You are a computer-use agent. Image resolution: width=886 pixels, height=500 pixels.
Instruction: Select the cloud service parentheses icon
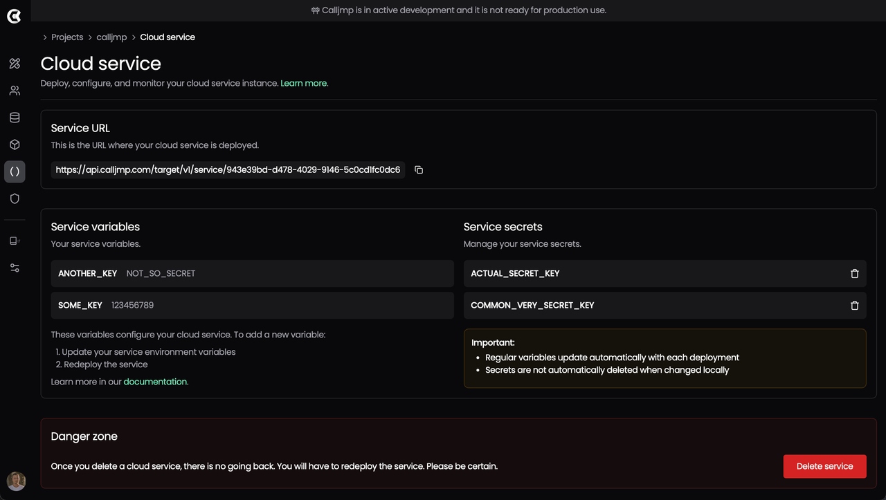(15, 172)
